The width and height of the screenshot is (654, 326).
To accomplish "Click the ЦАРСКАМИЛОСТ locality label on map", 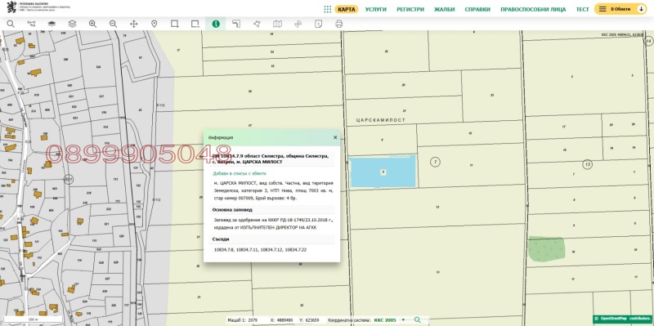I will point(381,120).
